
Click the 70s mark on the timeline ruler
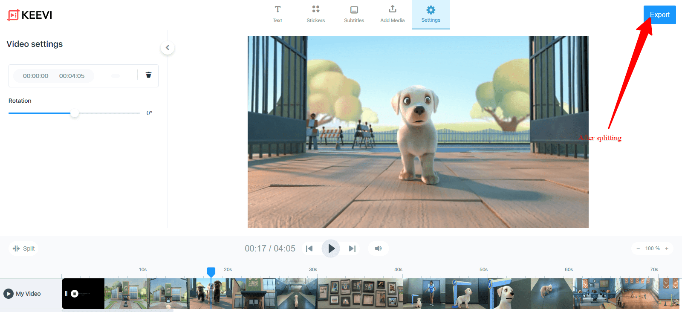tap(654, 269)
